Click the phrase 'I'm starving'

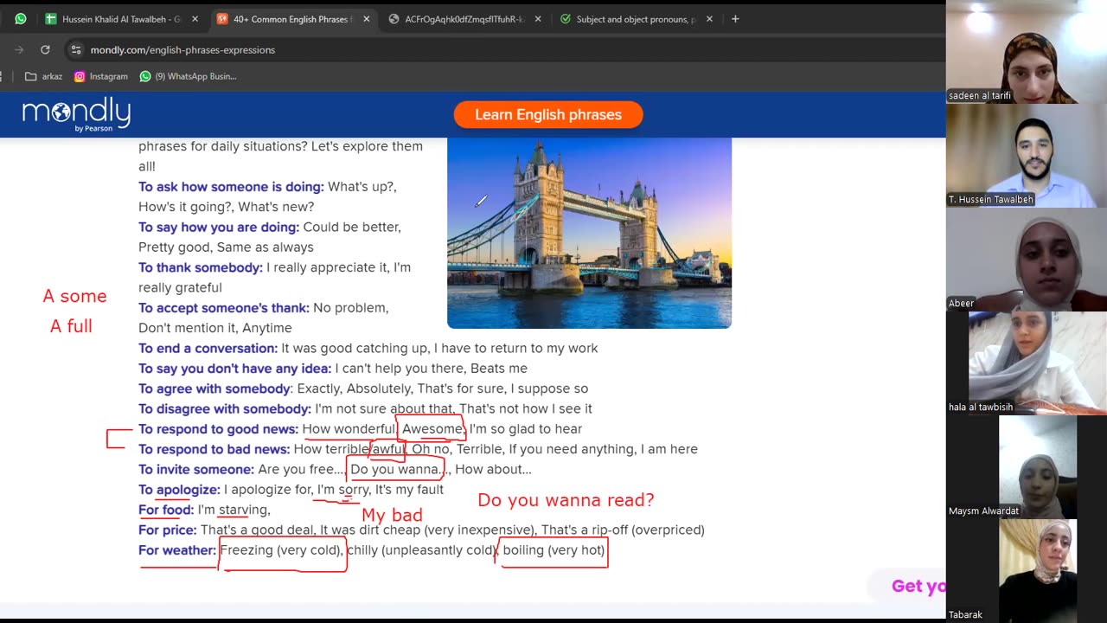pyautogui.click(x=232, y=511)
